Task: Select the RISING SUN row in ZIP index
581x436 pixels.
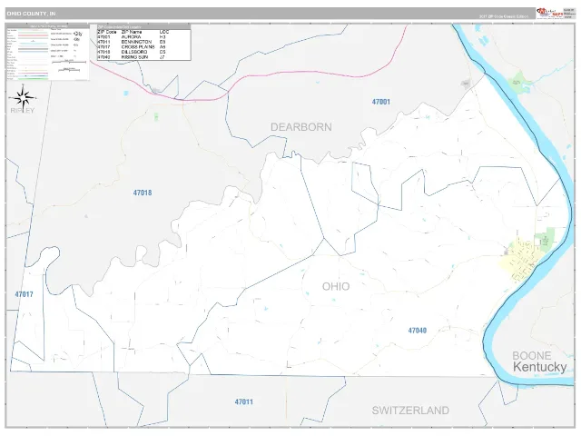Action: point(143,57)
